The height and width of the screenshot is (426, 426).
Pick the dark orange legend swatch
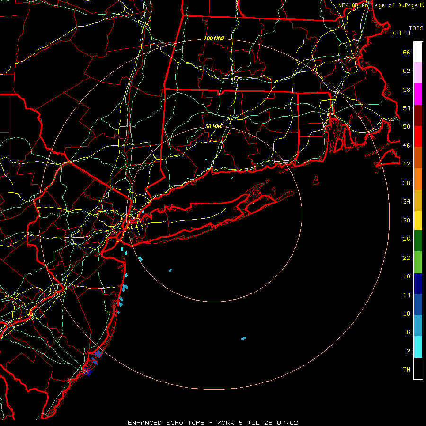tap(418, 157)
